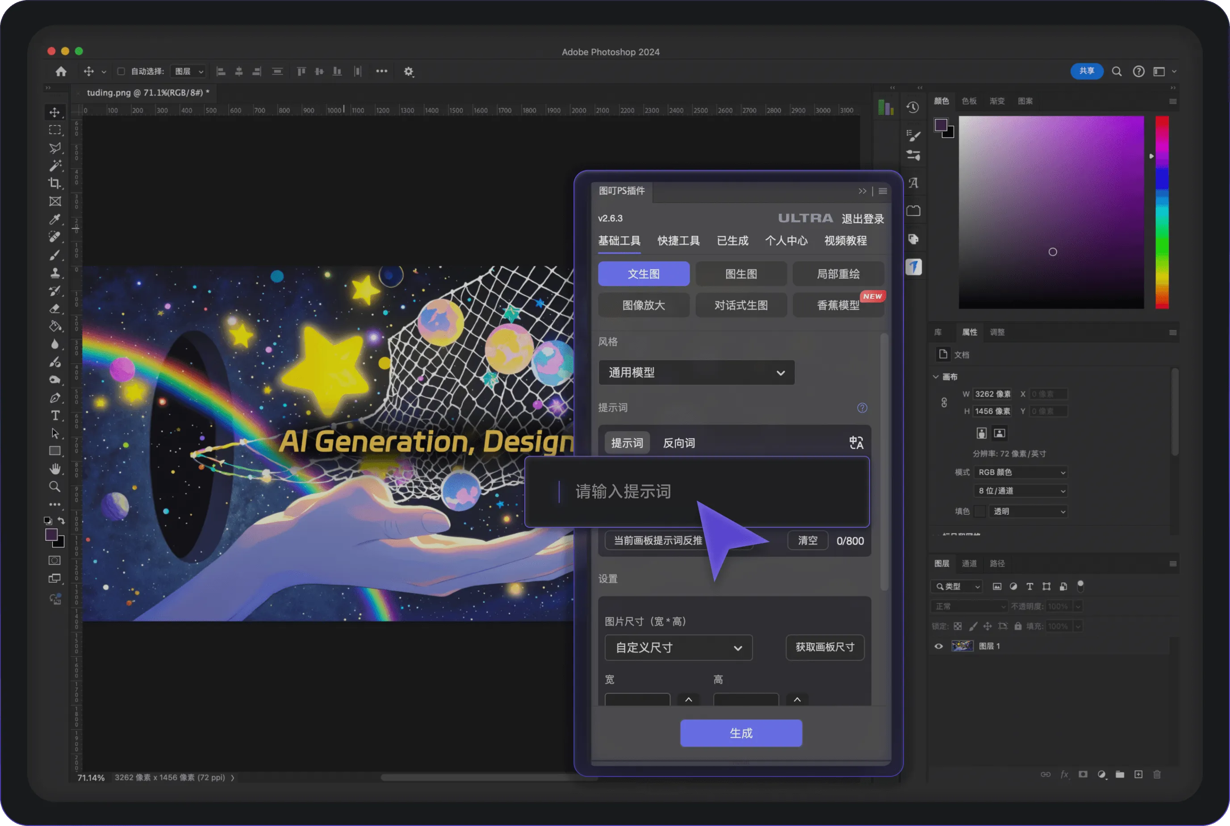Hide 图层 1 using eye icon

938,646
